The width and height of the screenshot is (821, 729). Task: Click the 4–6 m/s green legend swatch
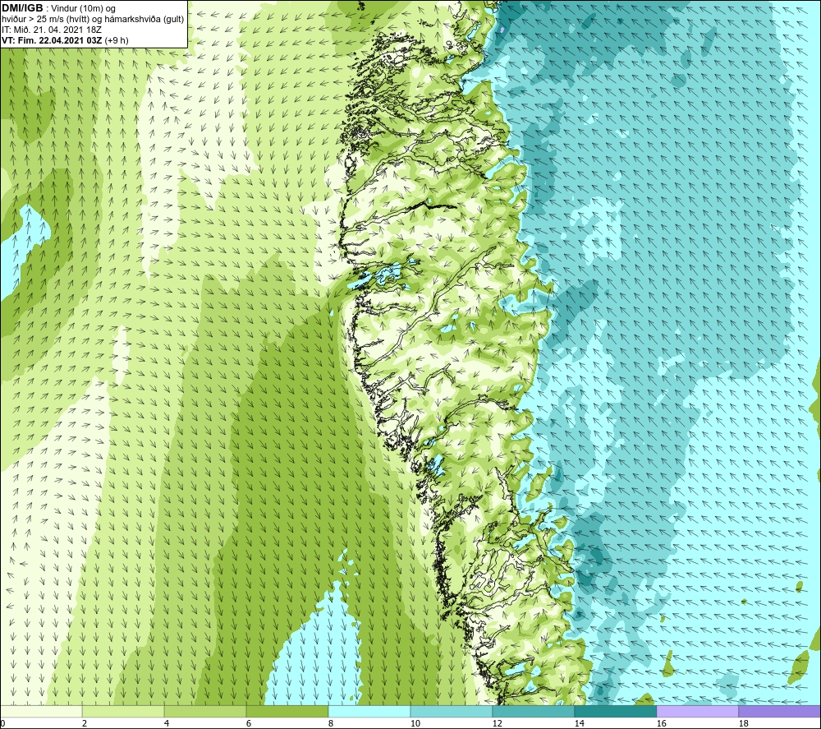click(x=205, y=712)
